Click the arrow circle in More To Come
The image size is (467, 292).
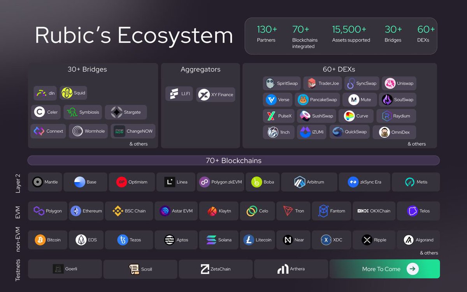coord(413,269)
